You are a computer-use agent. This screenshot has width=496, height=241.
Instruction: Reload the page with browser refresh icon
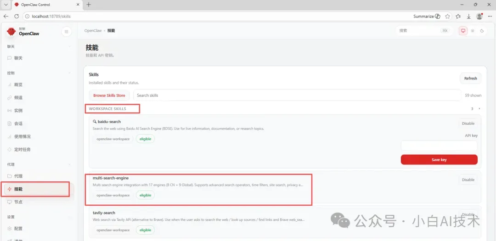click(17, 16)
